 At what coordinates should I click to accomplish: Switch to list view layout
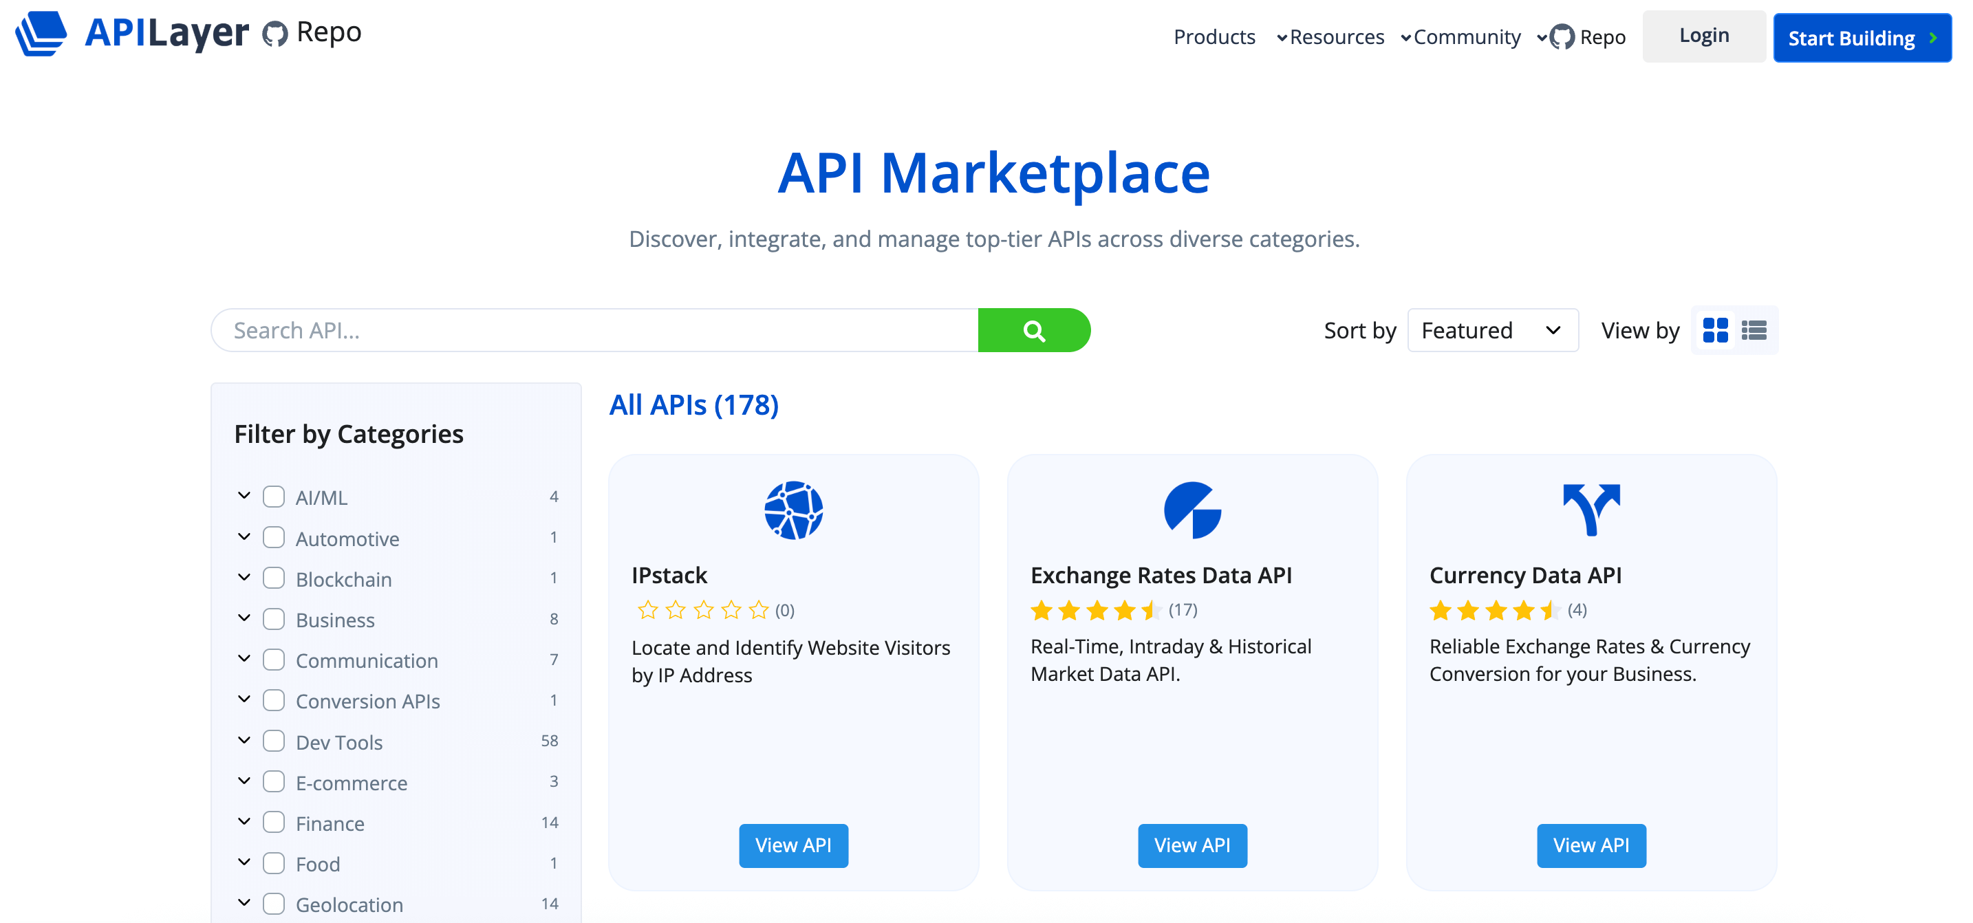[x=1755, y=330]
